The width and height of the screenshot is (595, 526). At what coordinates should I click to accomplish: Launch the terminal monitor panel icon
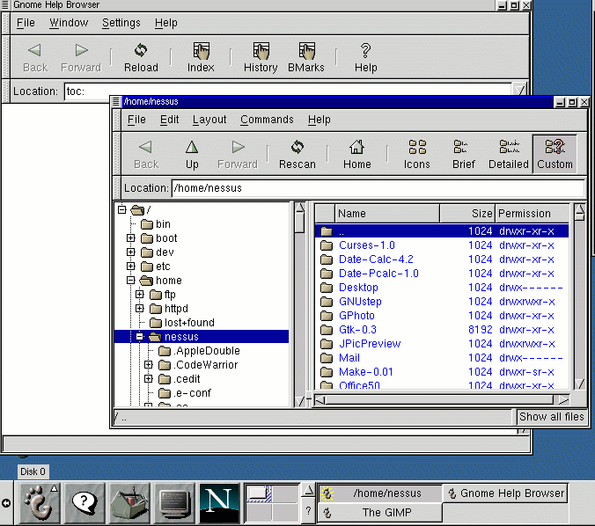pos(175,503)
